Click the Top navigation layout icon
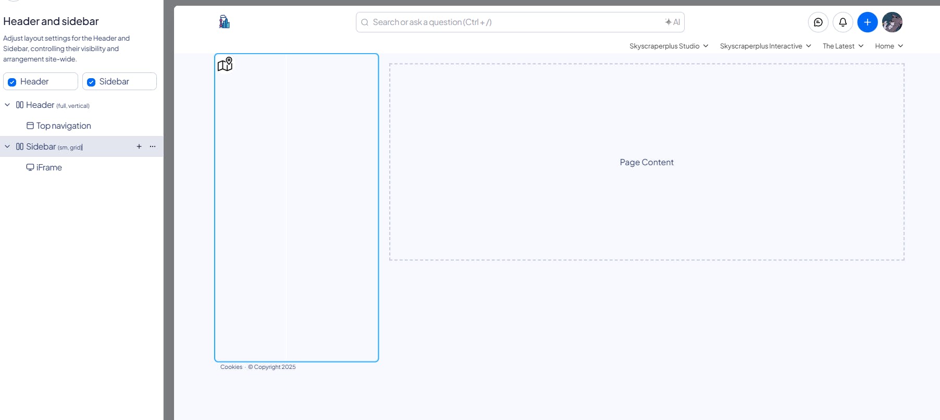Viewport: 940px width, 420px height. tap(30, 126)
